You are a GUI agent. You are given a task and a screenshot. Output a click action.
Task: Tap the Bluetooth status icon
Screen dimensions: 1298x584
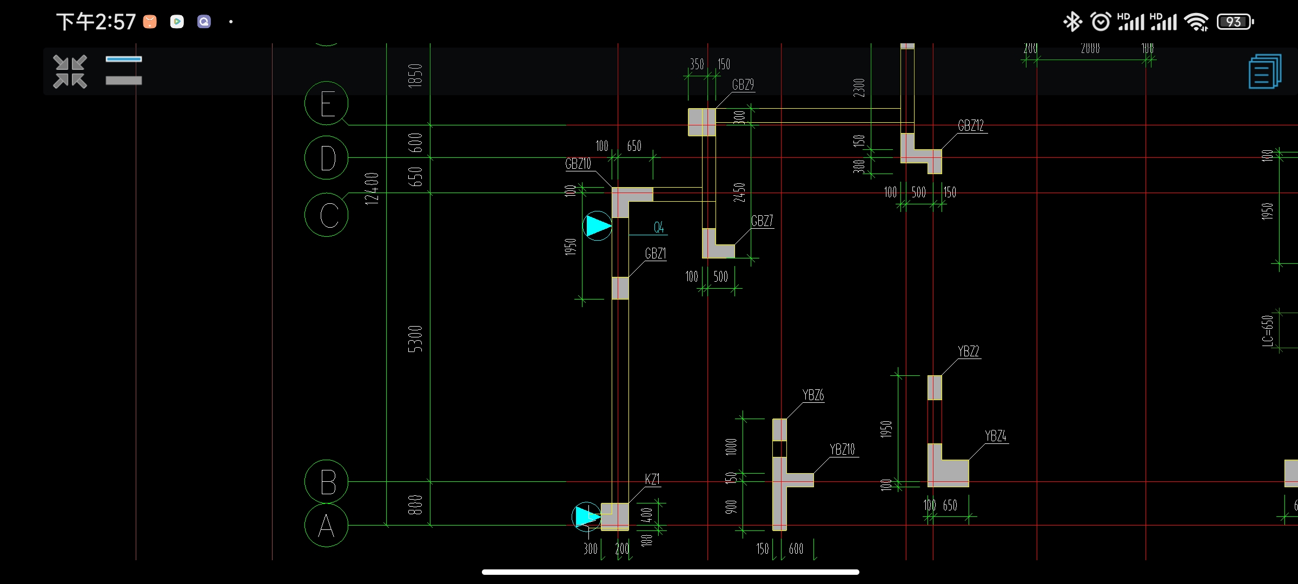1072,22
